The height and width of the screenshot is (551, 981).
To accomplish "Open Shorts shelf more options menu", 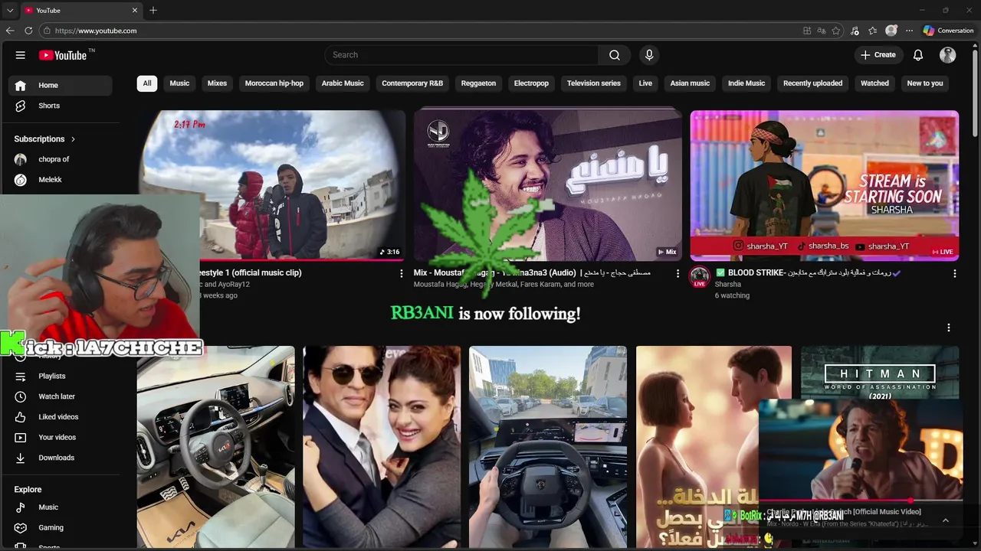I will click(948, 328).
